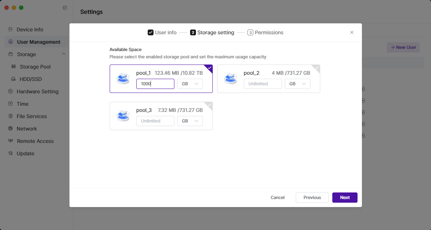Open the pool_1 unit dropdown
The image size is (431, 230).
pyautogui.click(x=190, y=83)
